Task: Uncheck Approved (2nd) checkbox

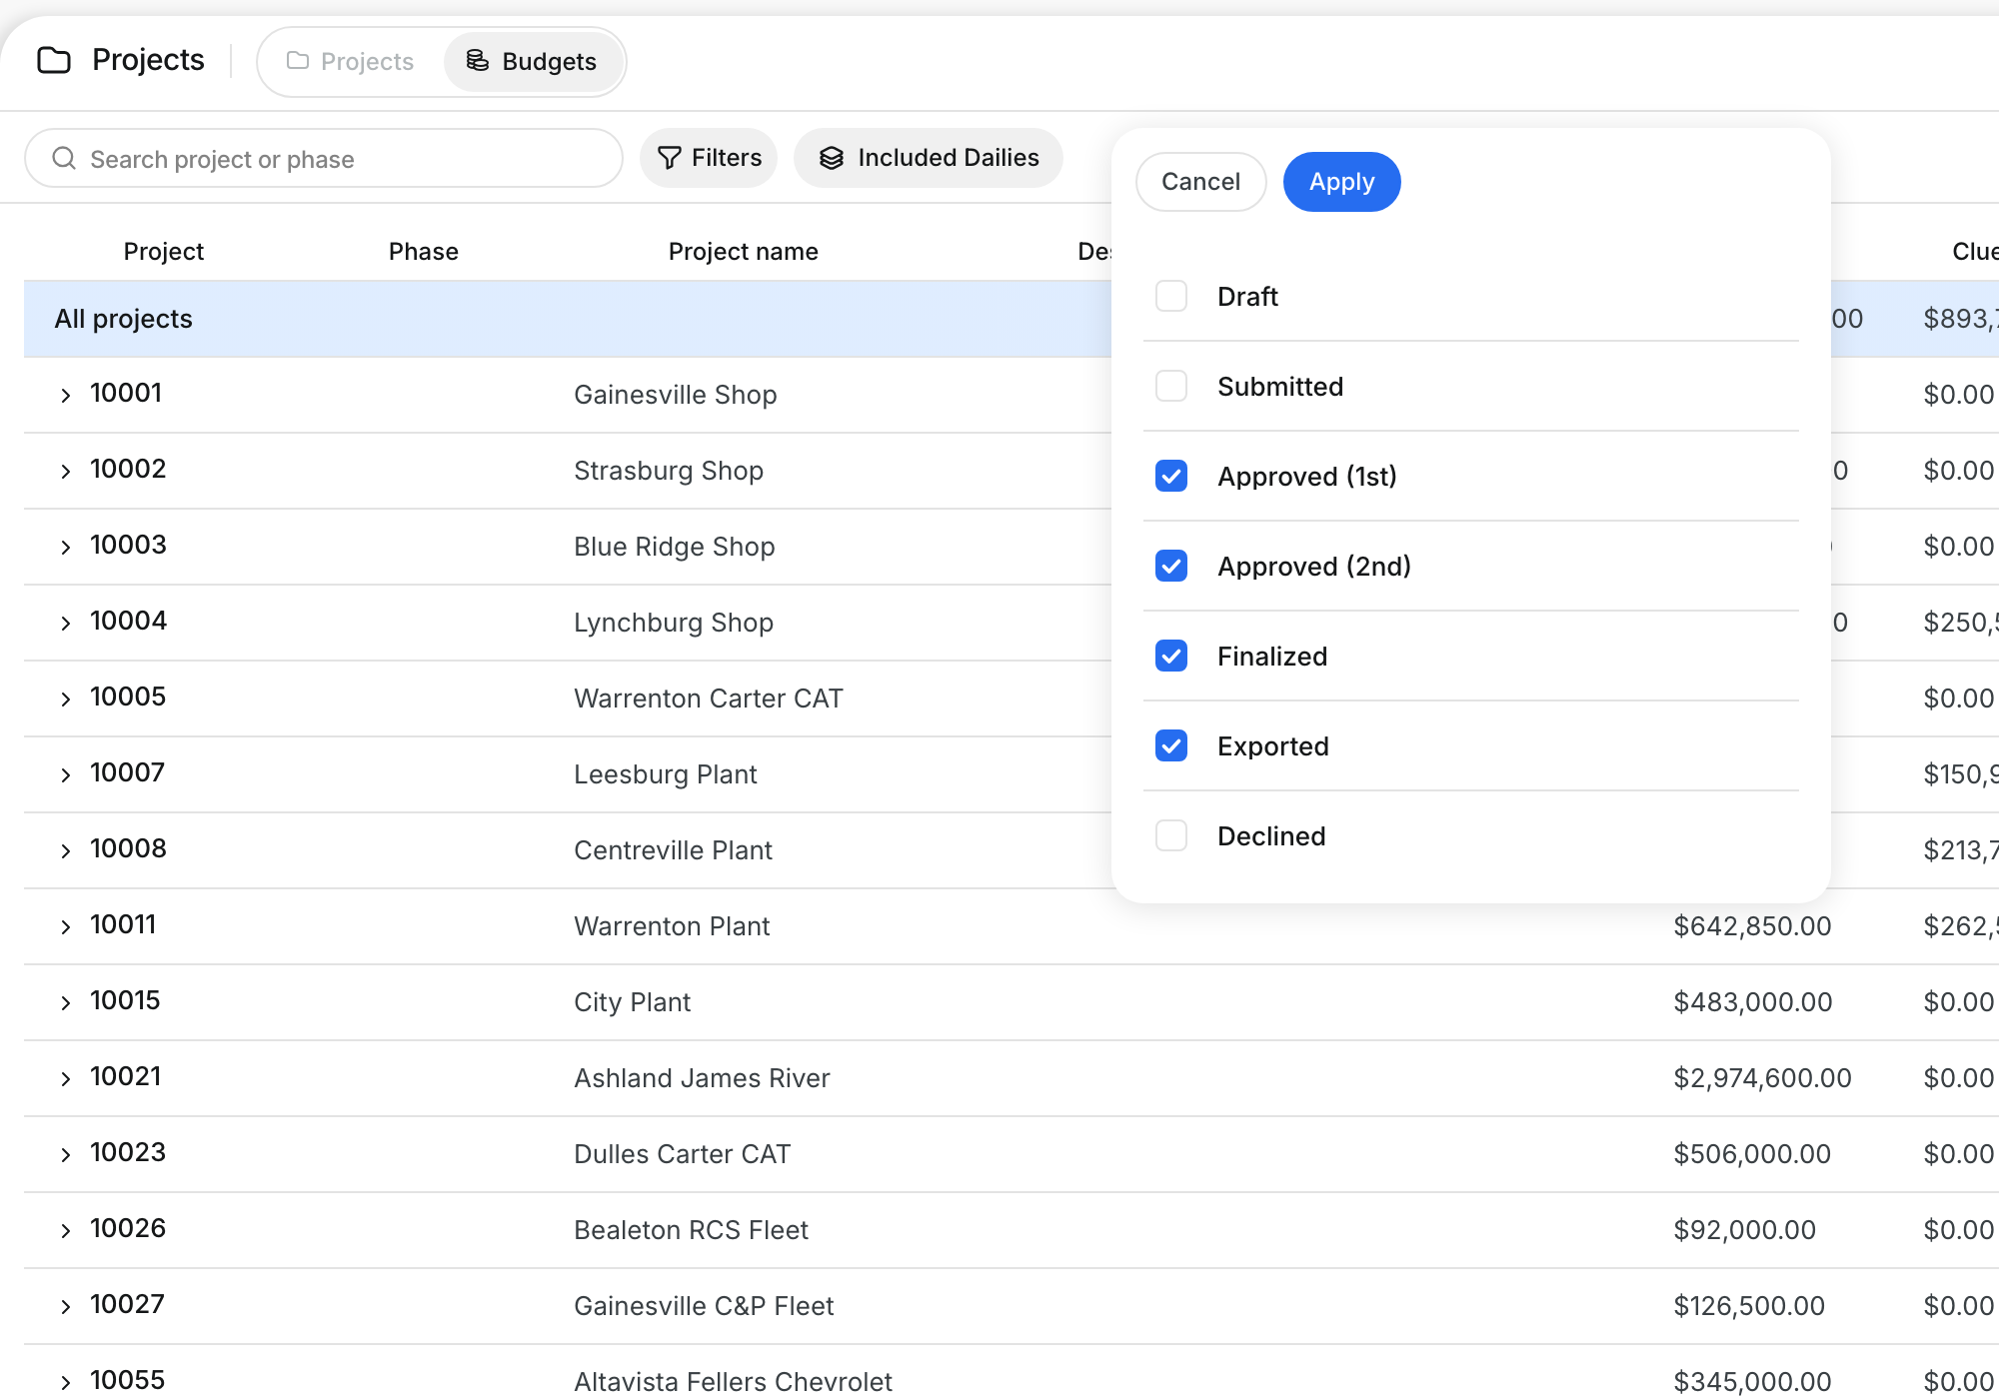Action: pos(1171,567)
